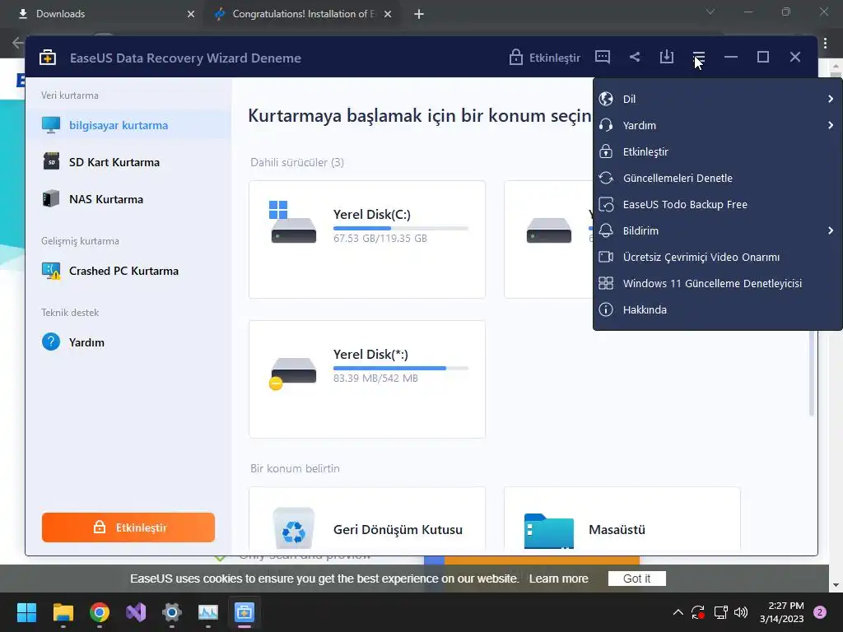This screenshot has width=843, height=632.
Task: Switch to the Downloads browser tab
Action: tap(102, 14)
